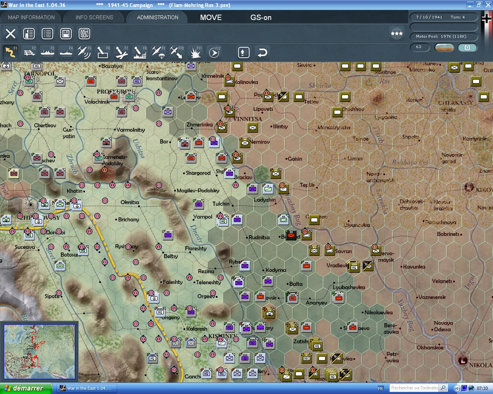Screen dimensions: 493x394
Task: Click the FR language indicator in taskbar
Action: (381, 388)
